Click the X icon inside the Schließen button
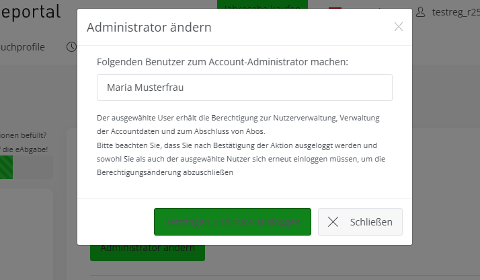The height and width of the screenshot is (280, 480). tap(333, 222)
